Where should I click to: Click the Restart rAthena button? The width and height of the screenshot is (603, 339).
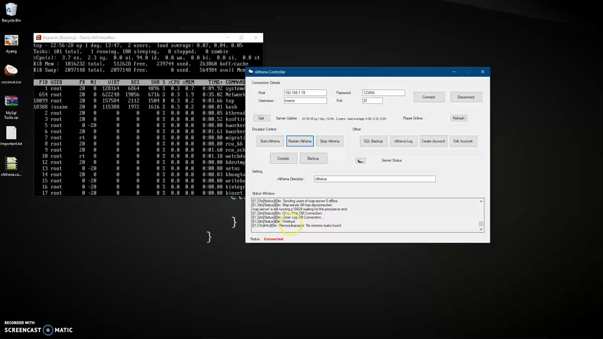[x=300, y=141]
